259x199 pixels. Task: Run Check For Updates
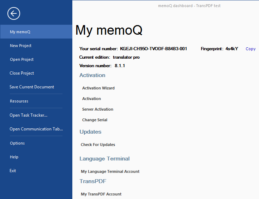pos(98,145)
